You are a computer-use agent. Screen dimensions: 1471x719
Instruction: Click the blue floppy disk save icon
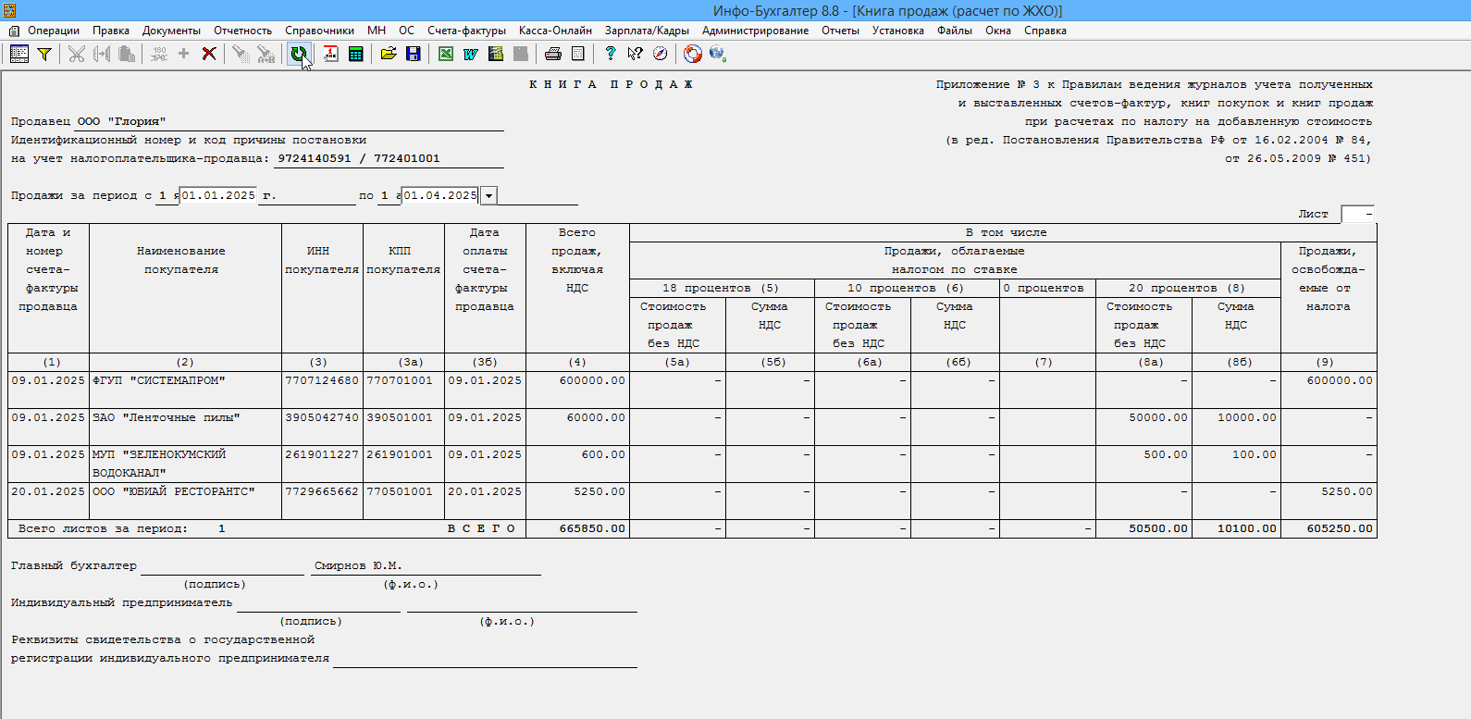[x=414, y=54]
